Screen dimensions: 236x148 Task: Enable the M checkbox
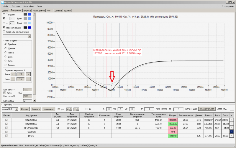point(86,109)
